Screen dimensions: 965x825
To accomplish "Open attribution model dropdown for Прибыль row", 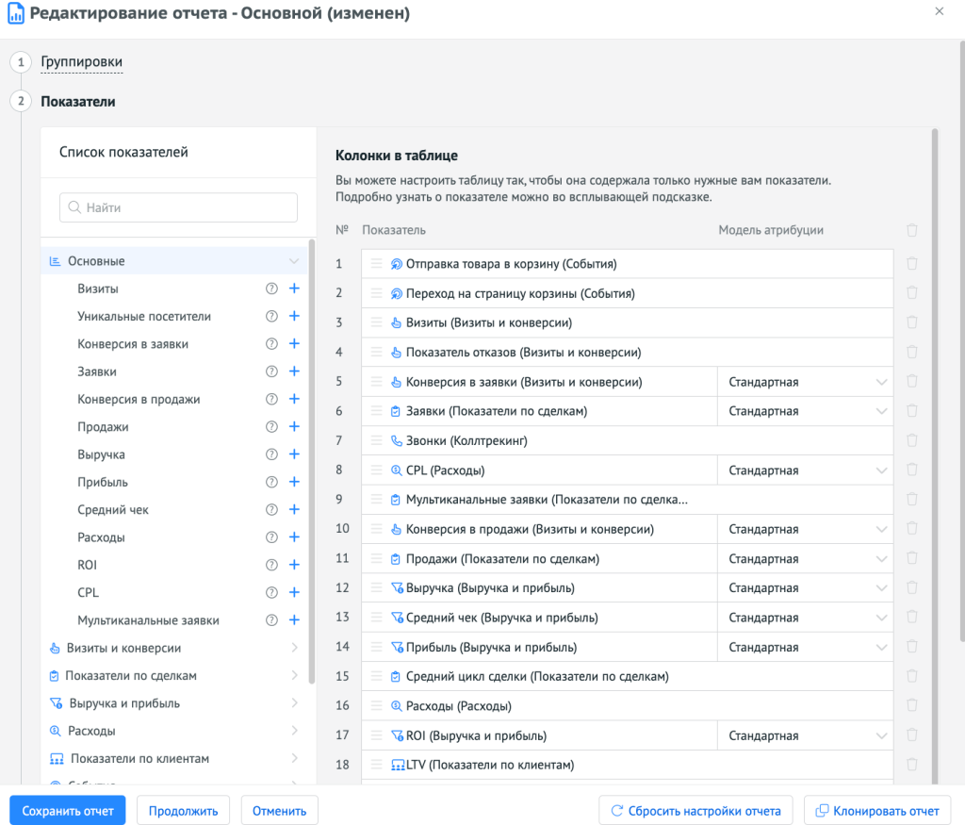I will [x=807, y=648].
